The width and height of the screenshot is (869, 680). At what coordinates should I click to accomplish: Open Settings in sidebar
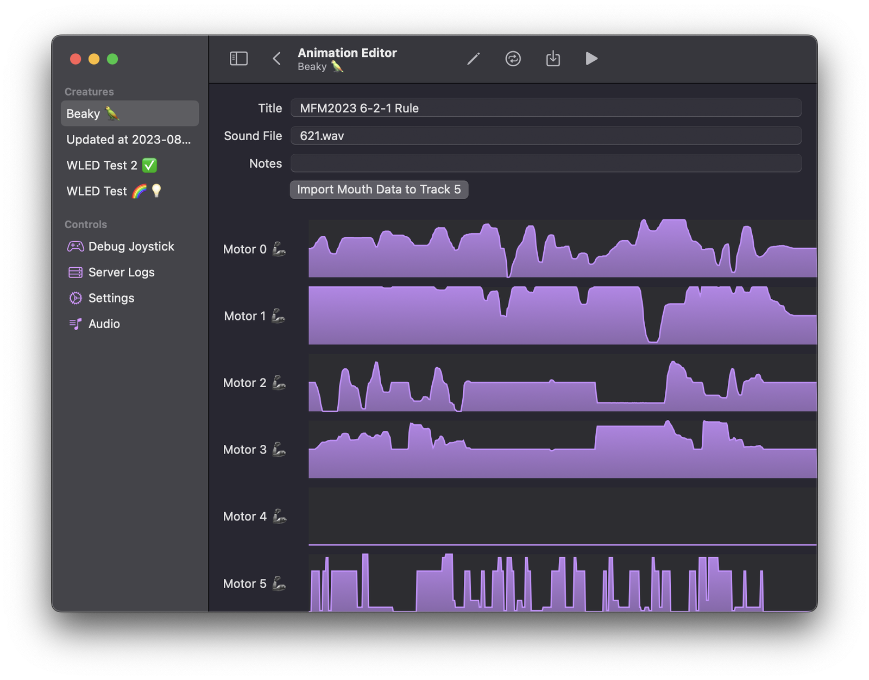pyautogui.click(x=111, y=298)
